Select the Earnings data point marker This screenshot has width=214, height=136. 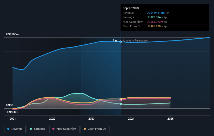coord(121,104)
